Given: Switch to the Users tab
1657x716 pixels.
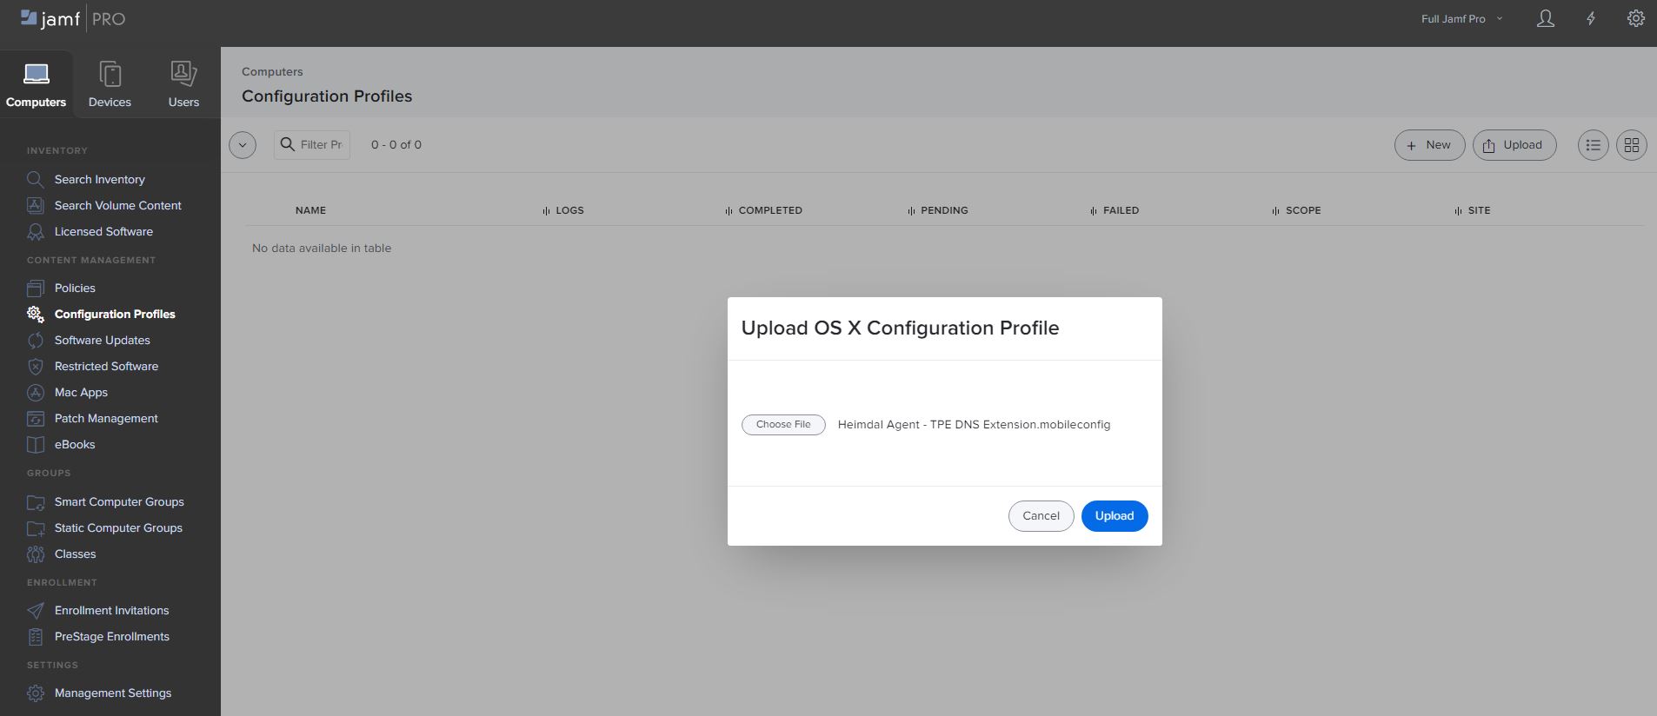Looking at the screenshot, I should click(x=183, y=84).
